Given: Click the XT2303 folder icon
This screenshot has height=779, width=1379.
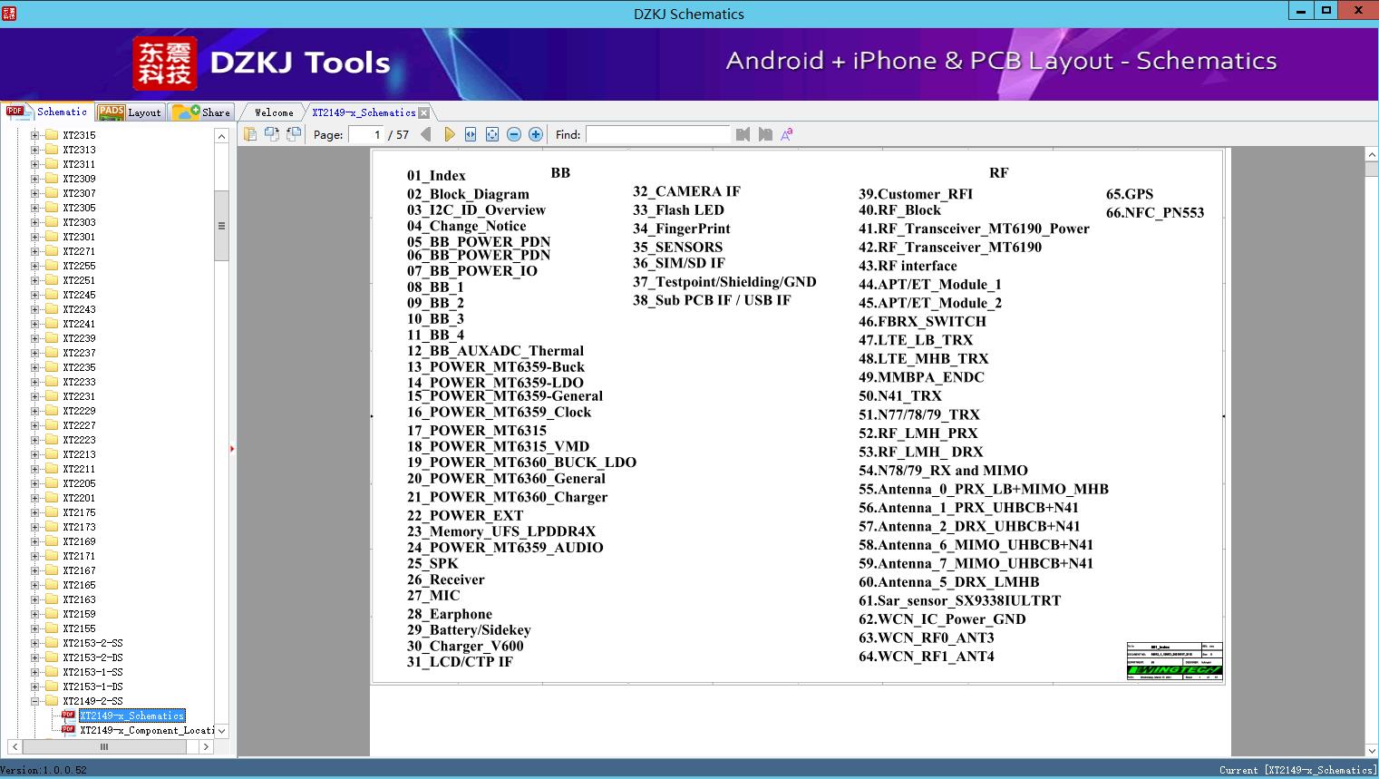Looking at the screenshot, I should tap(52, 222).
